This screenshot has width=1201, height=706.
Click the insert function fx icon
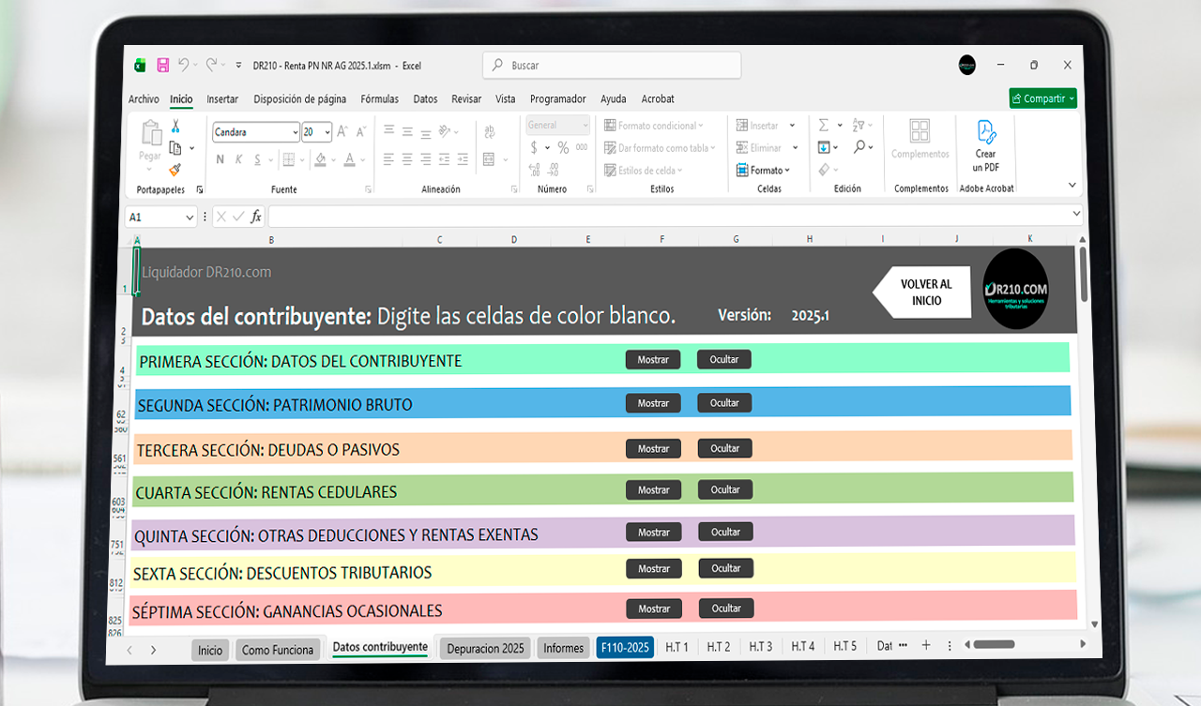(255, 217)
